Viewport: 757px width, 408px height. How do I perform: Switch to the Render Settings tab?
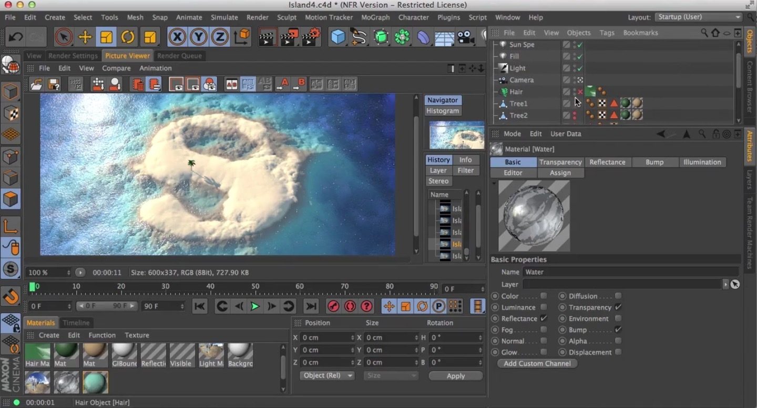coord(73,56)
